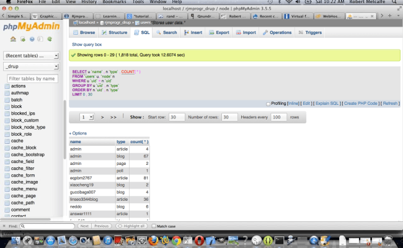Click the log out icon beside Home

23,39
